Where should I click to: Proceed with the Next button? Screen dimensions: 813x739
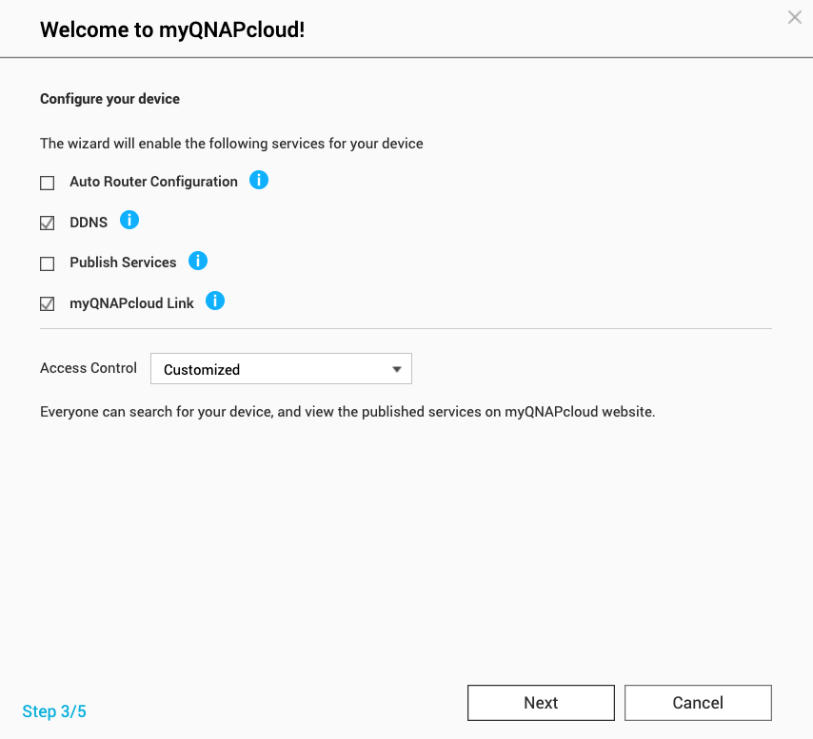pyautogui.click(x=541, y=703)
